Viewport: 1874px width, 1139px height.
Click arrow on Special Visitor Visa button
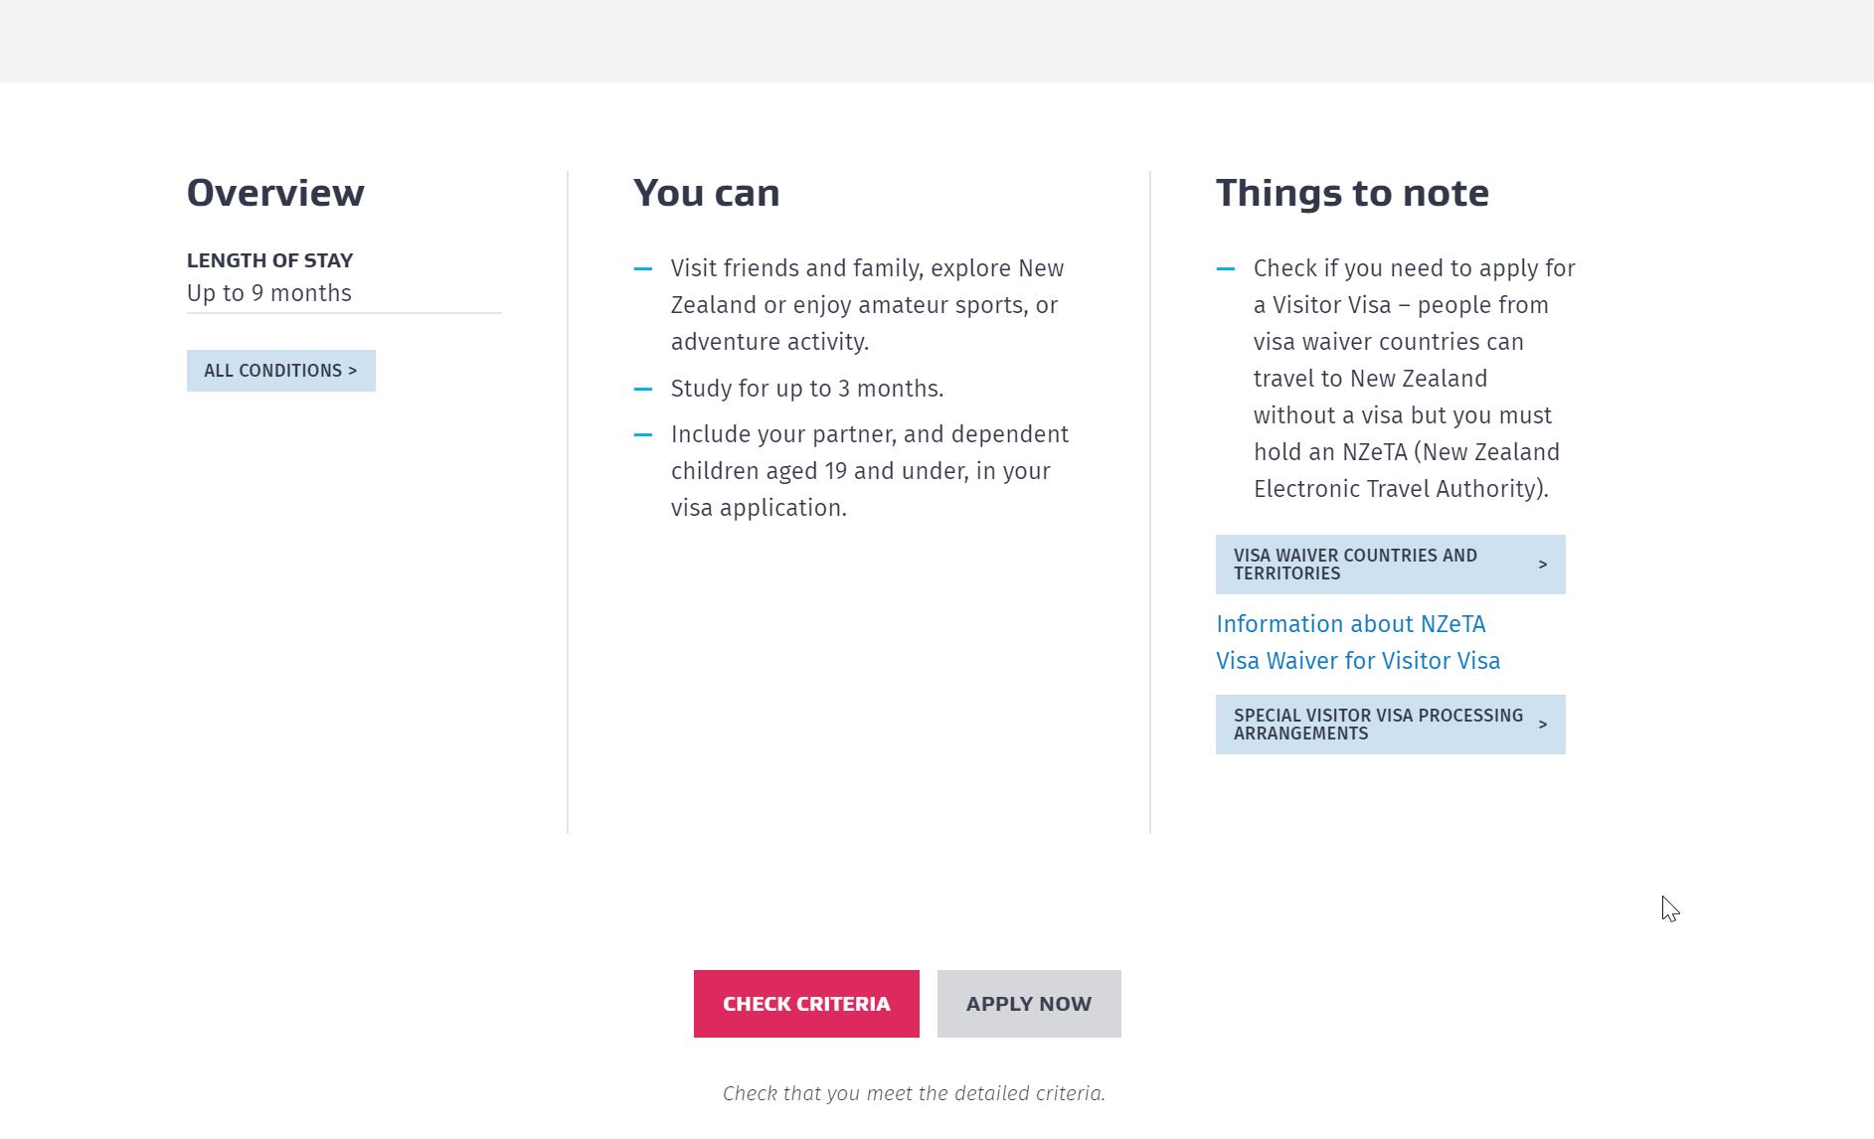(x=1543, y=725)
